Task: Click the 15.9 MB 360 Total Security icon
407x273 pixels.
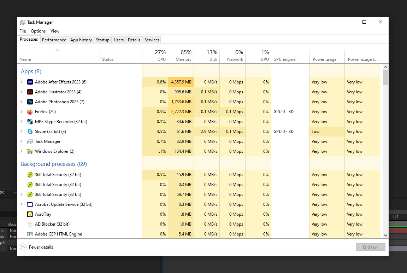Action: point(30,175)
